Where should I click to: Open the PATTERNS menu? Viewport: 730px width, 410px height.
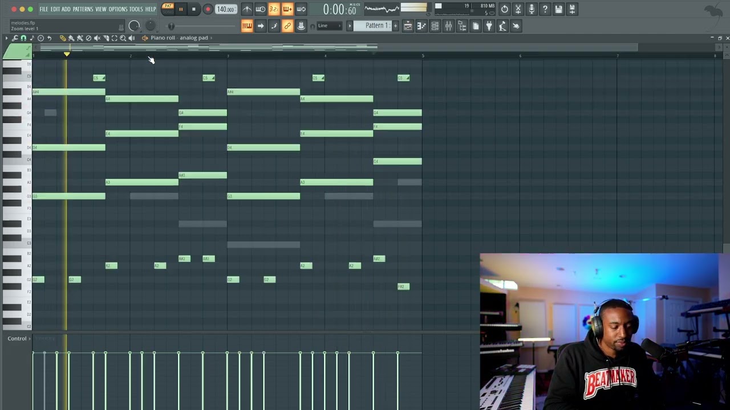[83, 9]
